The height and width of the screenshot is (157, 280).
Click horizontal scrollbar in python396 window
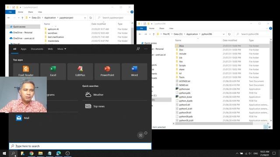[x=214, y=123]
